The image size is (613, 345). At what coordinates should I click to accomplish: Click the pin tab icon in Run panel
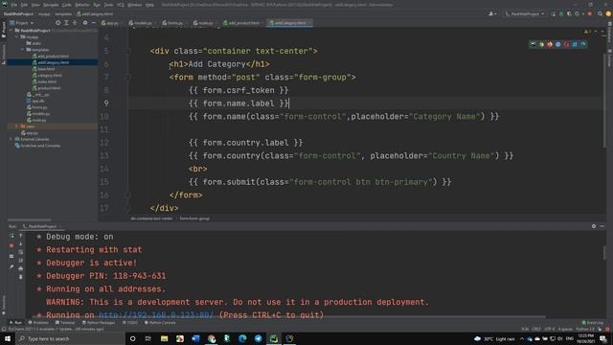[11, 266]
